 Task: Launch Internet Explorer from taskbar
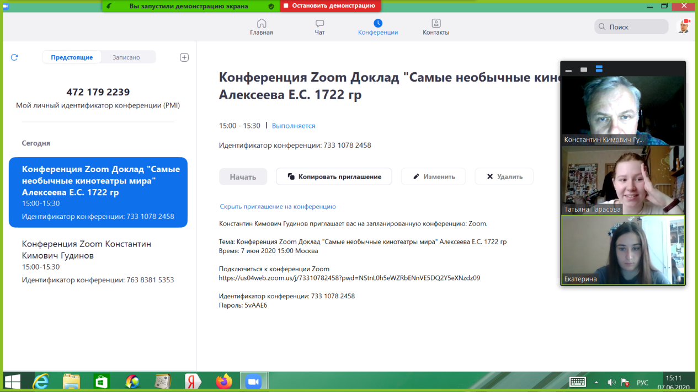[41, 382]
